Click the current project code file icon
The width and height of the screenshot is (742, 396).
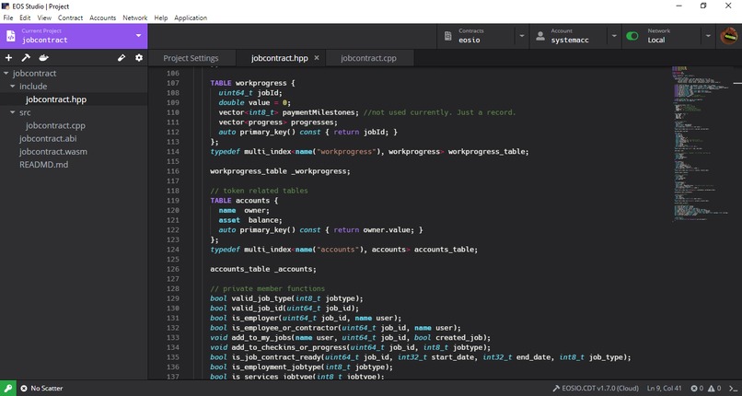pos(10,36)
